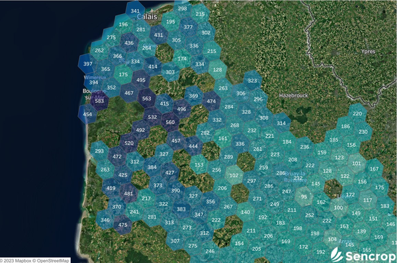397x263 pixels.
Task: Click the hex cell labeled 297
Action: tap(251, 181)
